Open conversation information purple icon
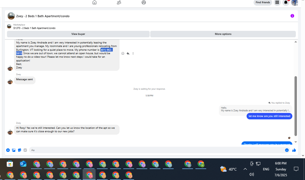 292,16
